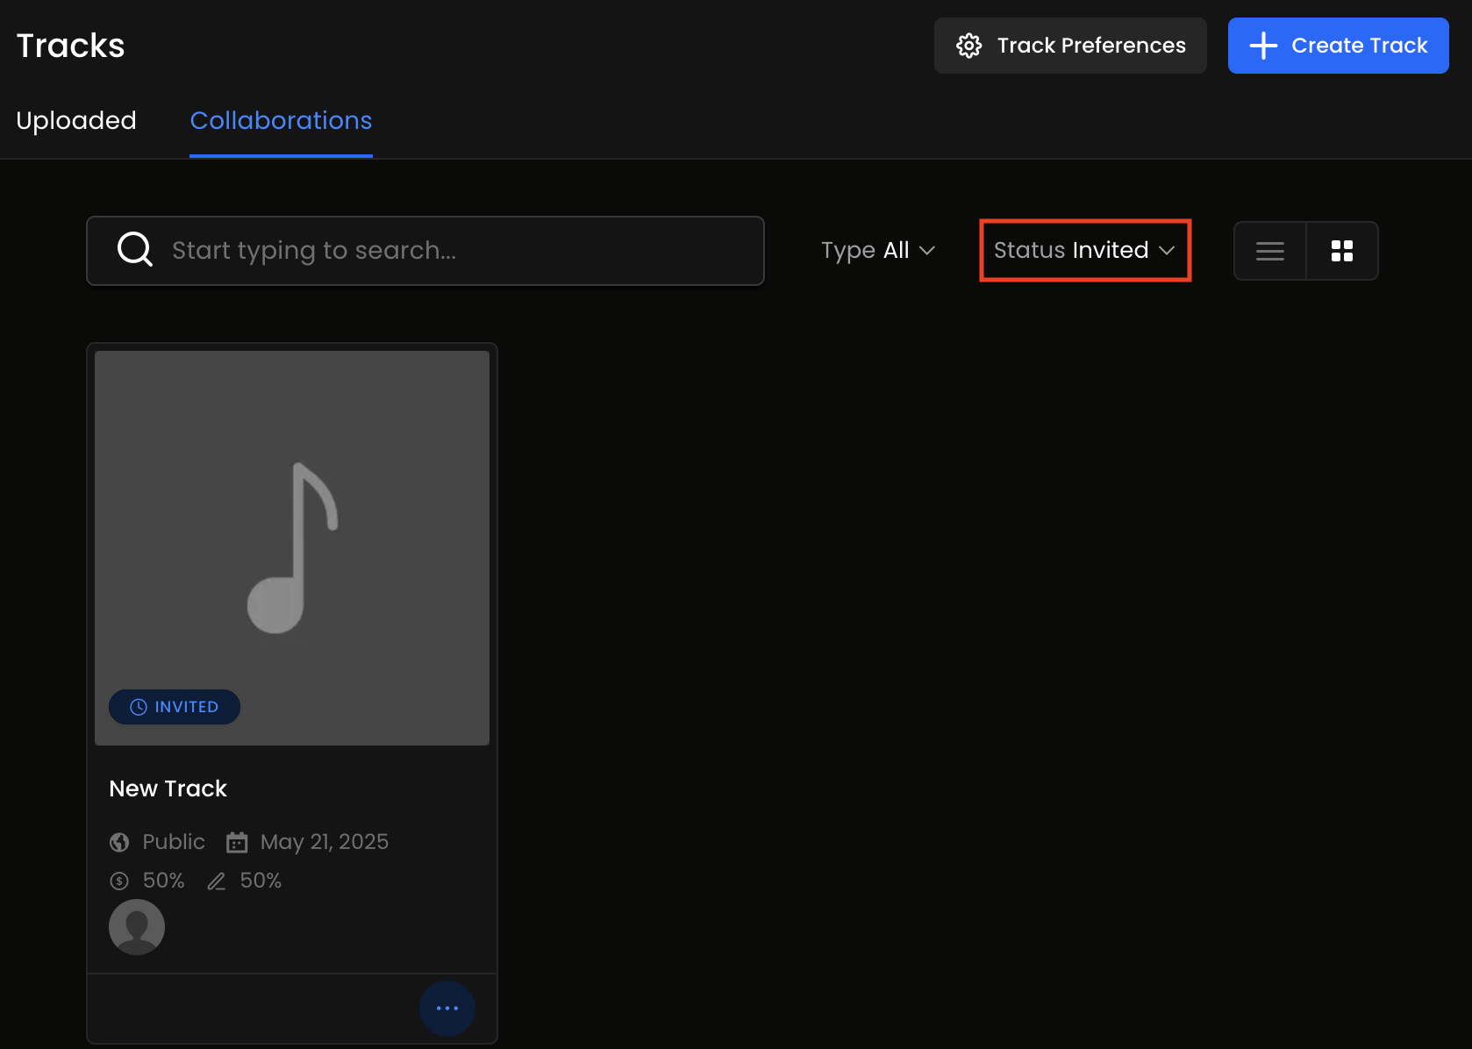Click the gear icon on Track Preferences
Screen dimensions: 1472x1049
click(970, 45)
